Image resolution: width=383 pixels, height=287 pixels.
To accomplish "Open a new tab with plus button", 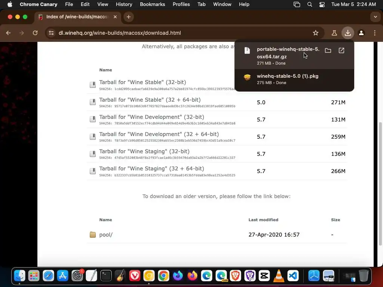I will pos(129,17).
